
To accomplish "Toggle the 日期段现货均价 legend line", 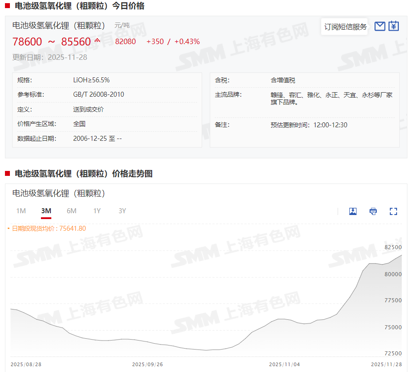I will [47, 229].
